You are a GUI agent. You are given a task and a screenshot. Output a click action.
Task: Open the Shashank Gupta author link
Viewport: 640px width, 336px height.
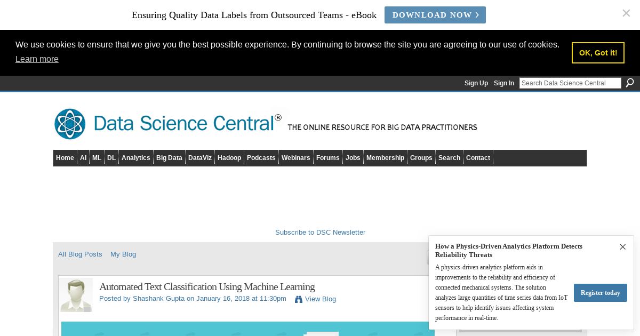[158, 299]
